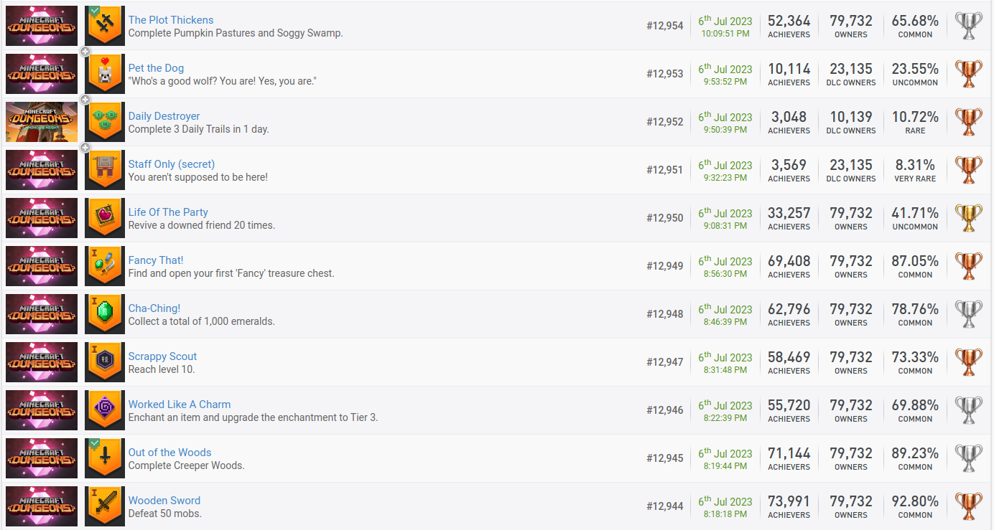The width and height of the screenshot is (994, 530).
Task: Follow the Fancy That! trophy link
Action: point(156,260)
